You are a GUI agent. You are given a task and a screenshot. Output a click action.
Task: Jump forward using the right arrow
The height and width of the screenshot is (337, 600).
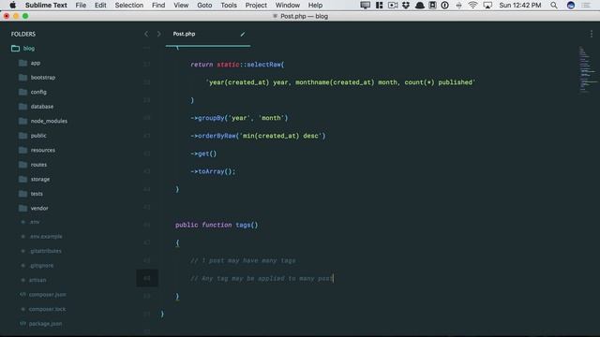(x=158, y=34)
